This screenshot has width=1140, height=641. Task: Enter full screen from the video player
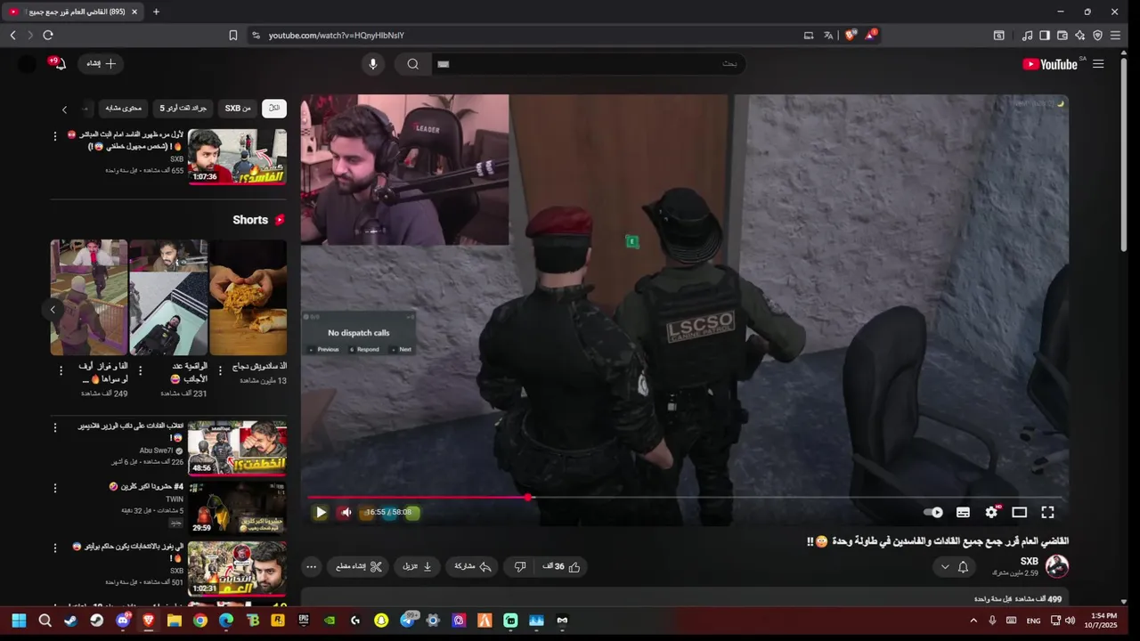(1047, 512)
